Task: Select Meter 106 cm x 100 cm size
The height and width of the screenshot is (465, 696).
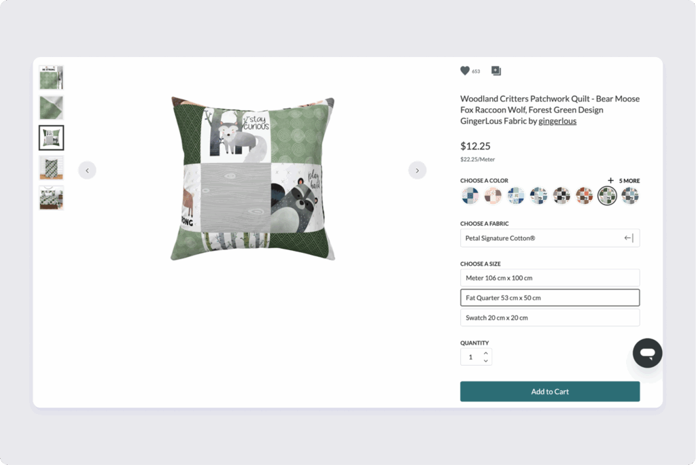Action: click(550, 277)
